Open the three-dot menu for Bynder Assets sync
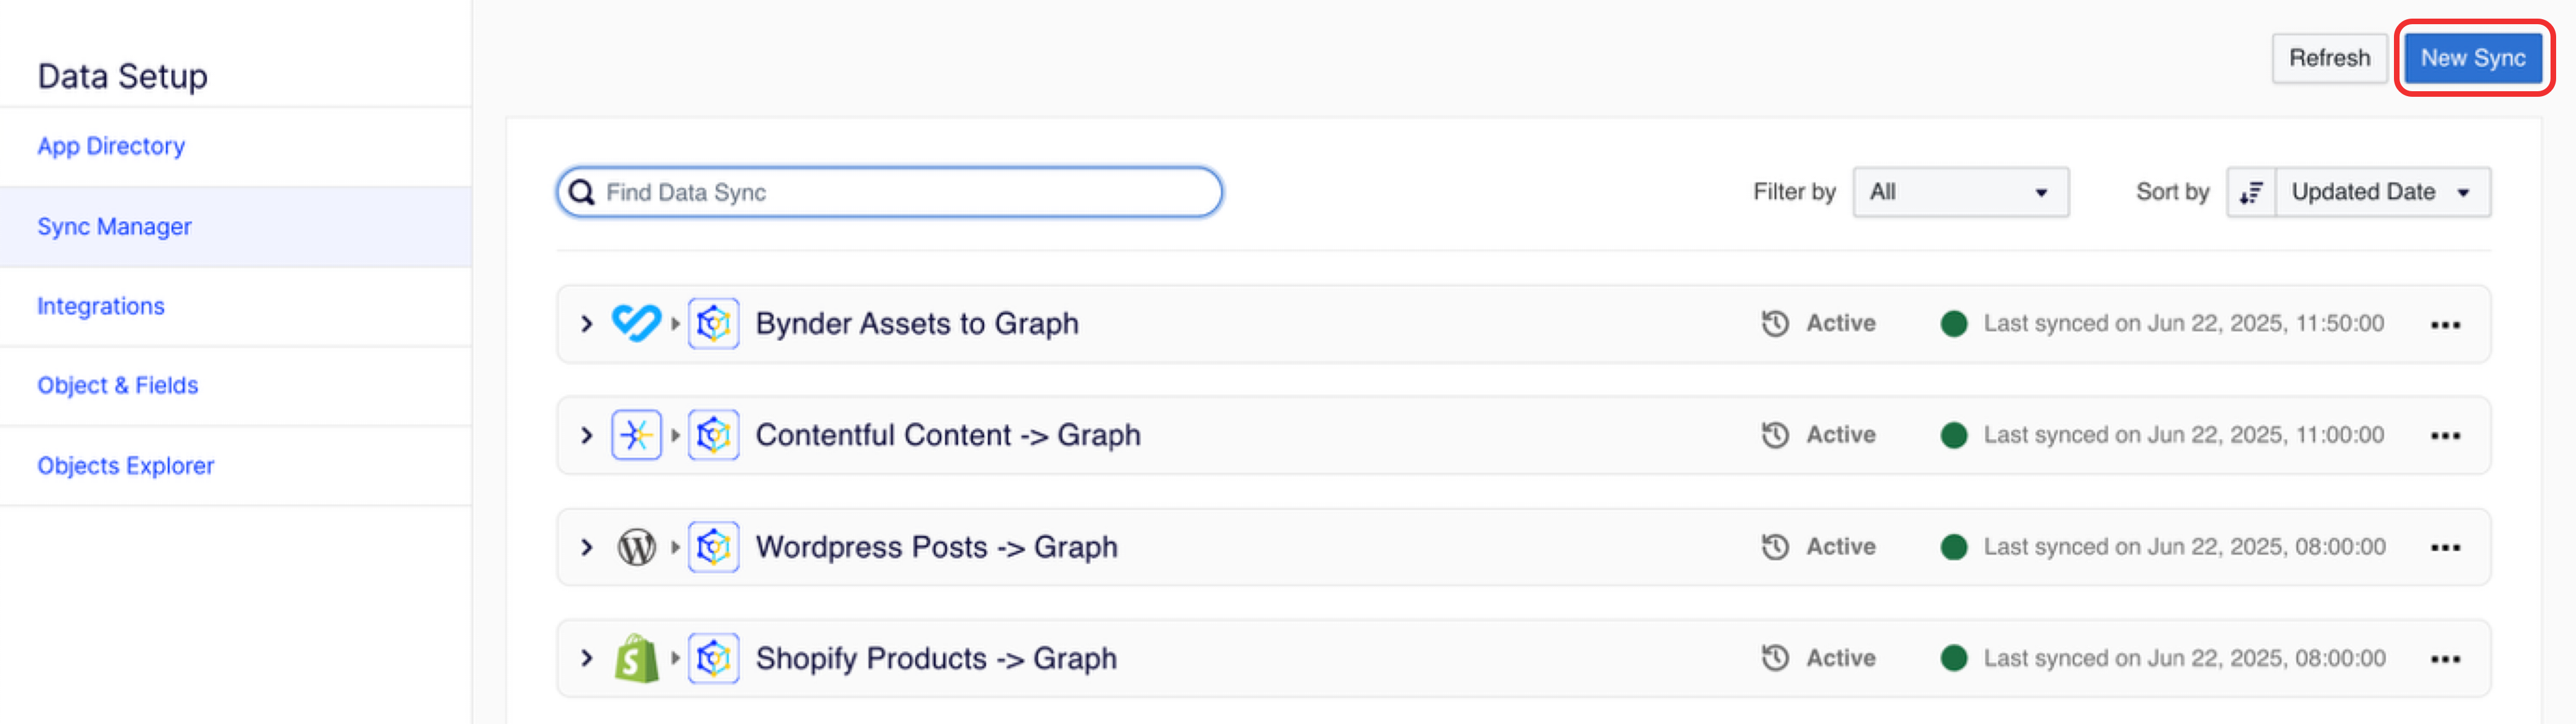 pyautogui.click(x=2445, y=324)
